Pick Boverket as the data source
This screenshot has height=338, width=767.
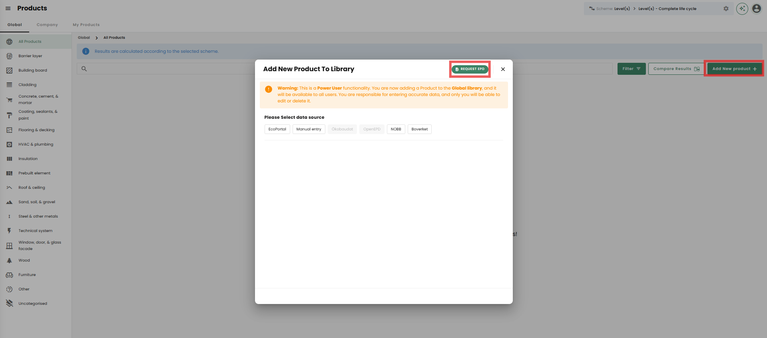pos(419,129)
